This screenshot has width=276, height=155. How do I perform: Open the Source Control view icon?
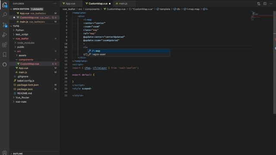pyautogui.click(x=5, y=25)
